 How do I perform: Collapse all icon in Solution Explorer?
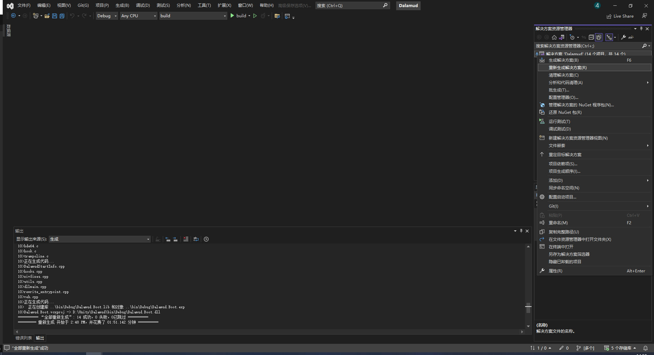(x=591, y=37)
